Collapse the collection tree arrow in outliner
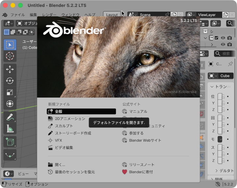 (x=205, y=38)
